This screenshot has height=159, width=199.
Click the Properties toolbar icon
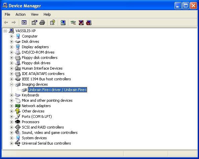34,23
